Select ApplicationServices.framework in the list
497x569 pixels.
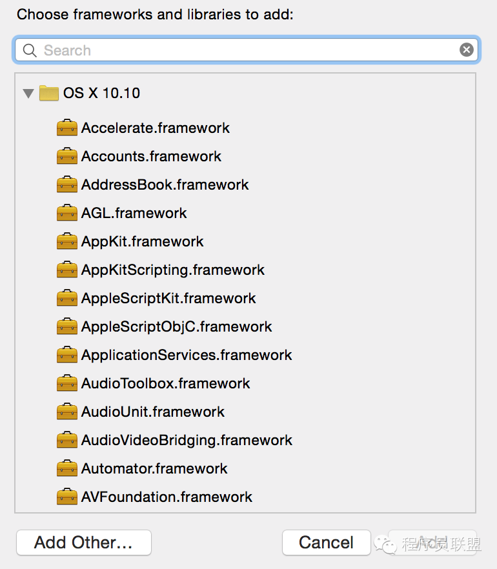point(187,355)
